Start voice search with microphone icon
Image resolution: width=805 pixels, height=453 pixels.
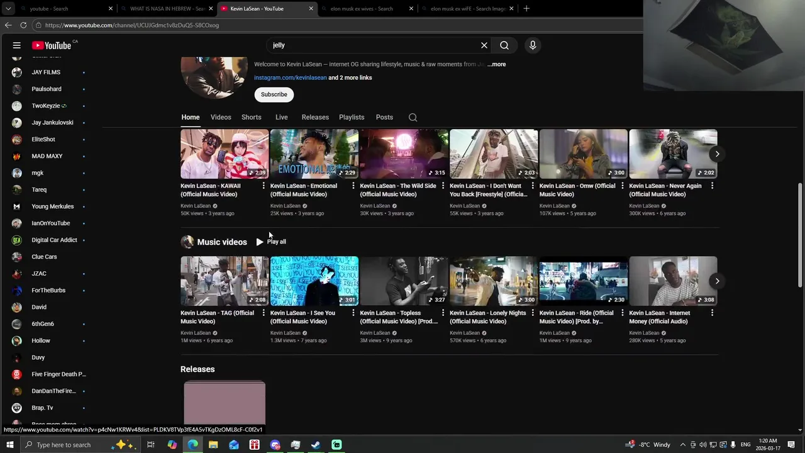(x=533, y=45)
